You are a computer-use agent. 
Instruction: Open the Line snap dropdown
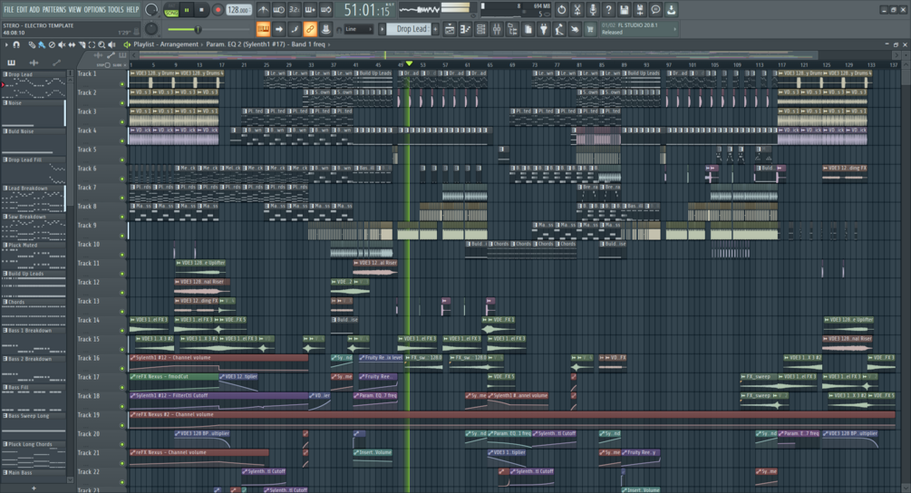358,29
